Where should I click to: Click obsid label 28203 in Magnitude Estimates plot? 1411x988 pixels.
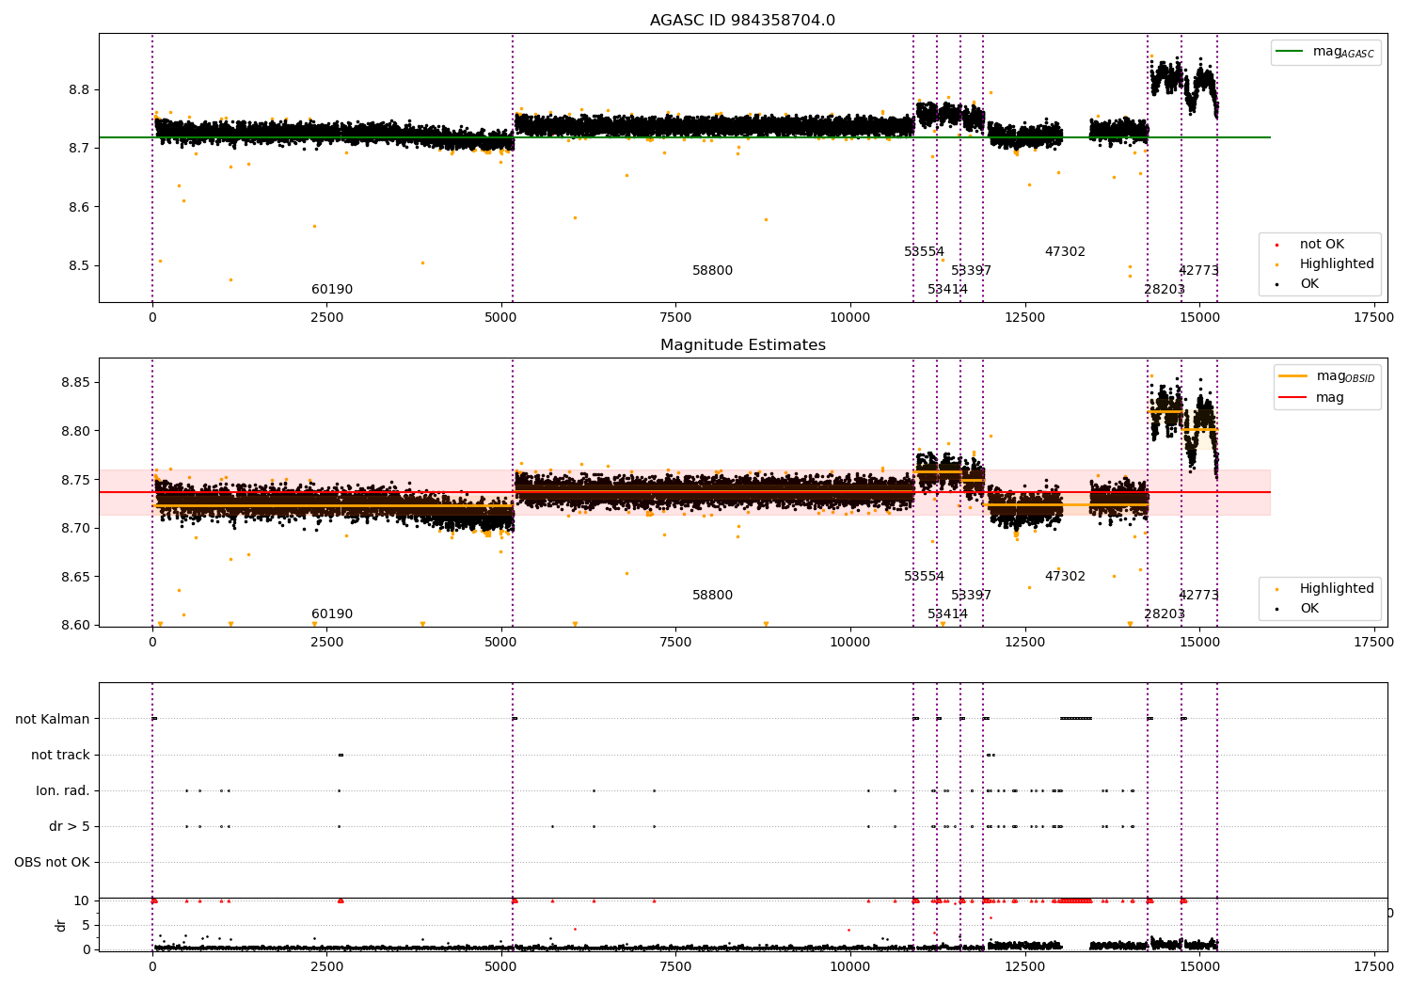[x=1165, y=614]
